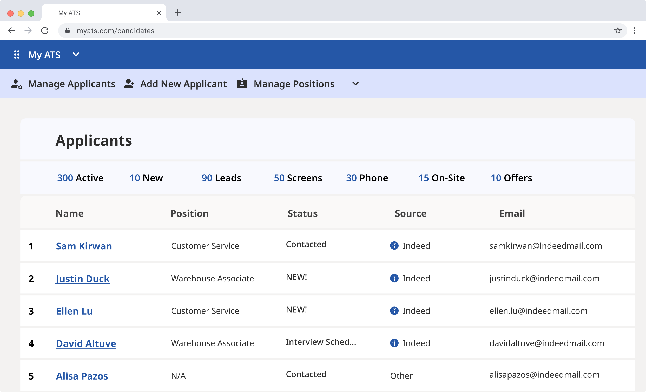Expand the Manage Positions dropdown

coord(355,84)
